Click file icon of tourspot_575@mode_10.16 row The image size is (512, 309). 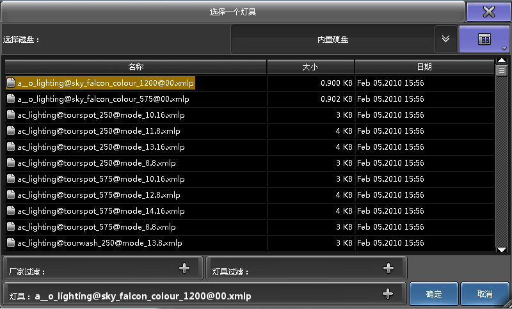(11, 178)
